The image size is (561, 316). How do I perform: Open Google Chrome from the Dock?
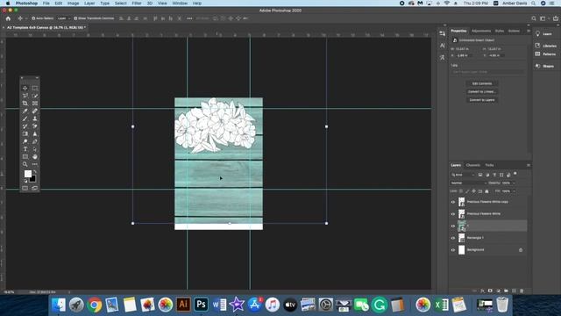click(94, 305)
